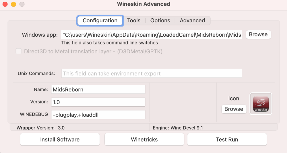Screen dimensions: 287x153
Task: Click the Wrapper Version 3.0 status text
Action: pos(40,128)
